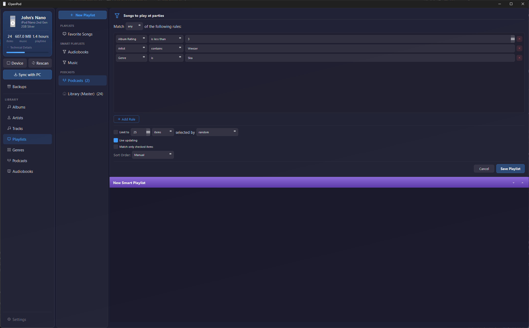The width and height of the screenshot is (529, 328).
Task: Remove the Artist contains Weezer rule
Action: [519, 48]
